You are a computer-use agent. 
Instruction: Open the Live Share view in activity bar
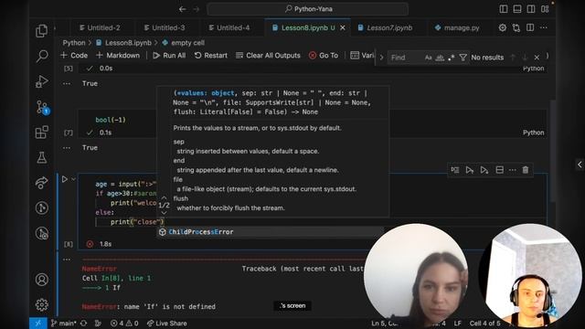coord(41,183)
